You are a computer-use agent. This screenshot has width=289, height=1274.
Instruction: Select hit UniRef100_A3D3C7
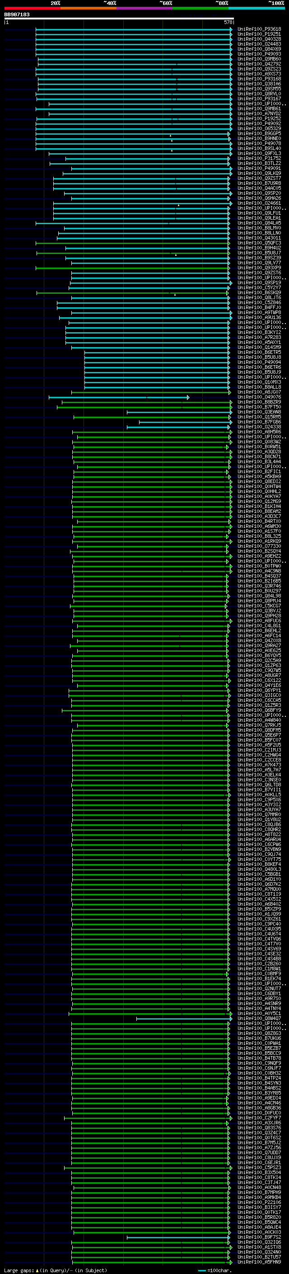coord(259,516)
